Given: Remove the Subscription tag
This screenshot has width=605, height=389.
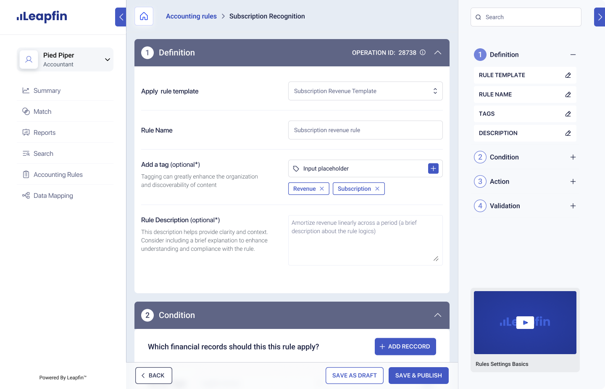Looking at the screenshot, I should pyautogui.click(x=377, y=189).
